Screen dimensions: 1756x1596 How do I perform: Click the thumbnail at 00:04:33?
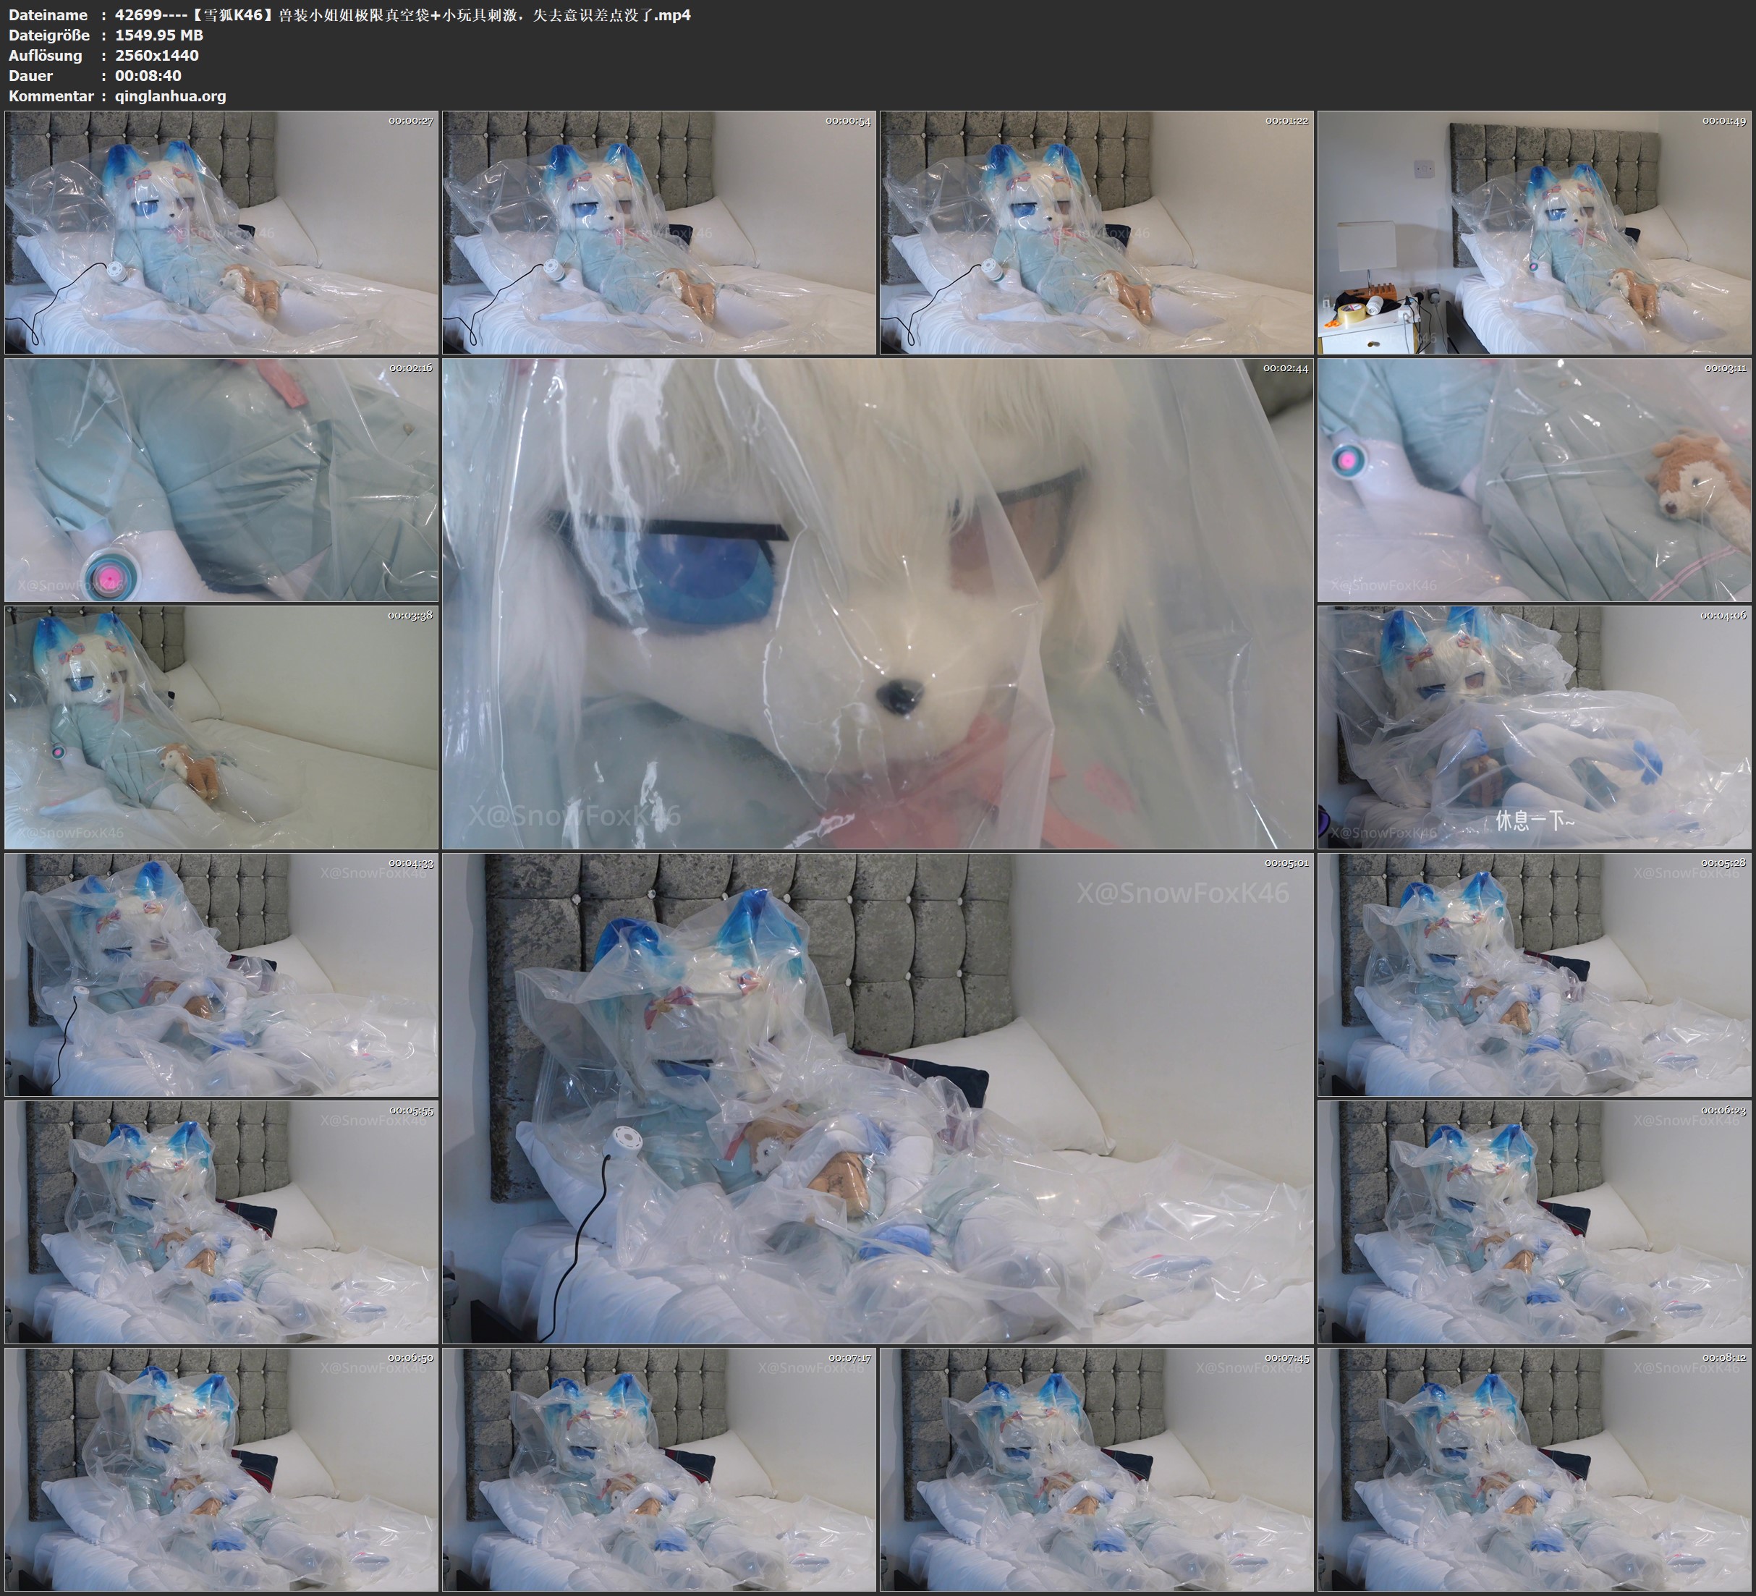click(221, 975)
